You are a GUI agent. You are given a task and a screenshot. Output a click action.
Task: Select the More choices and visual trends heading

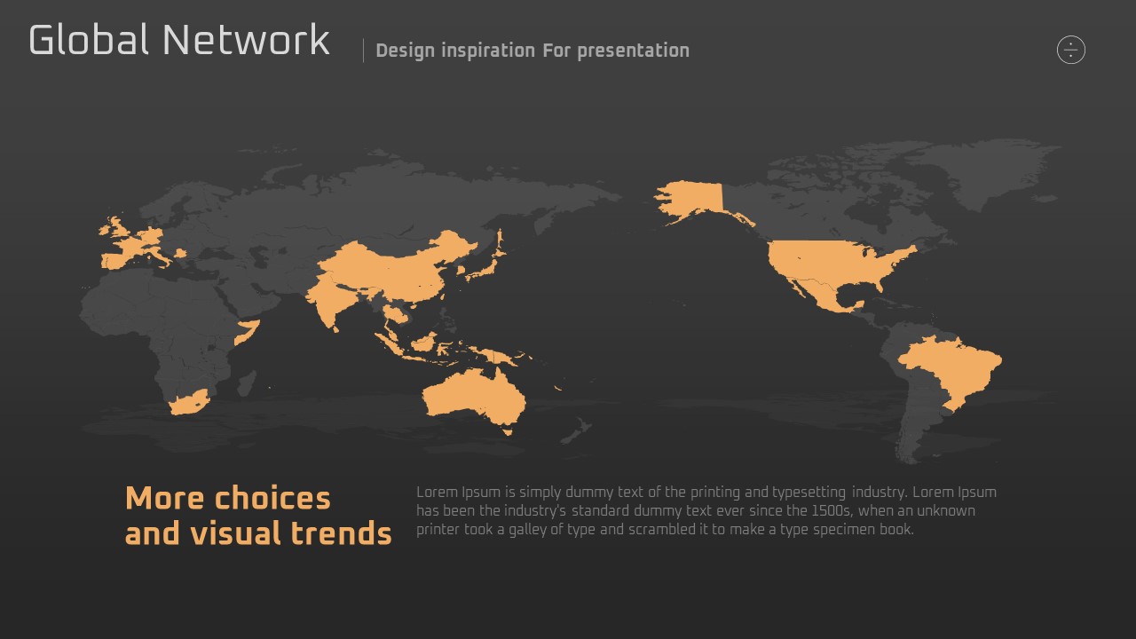coord(257,516)
